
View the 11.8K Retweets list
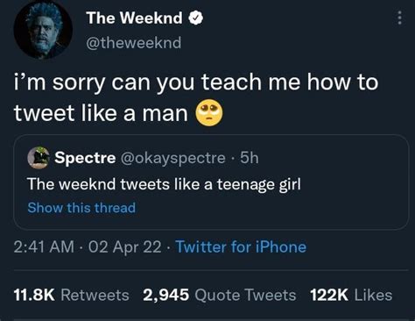coord(72,295)
